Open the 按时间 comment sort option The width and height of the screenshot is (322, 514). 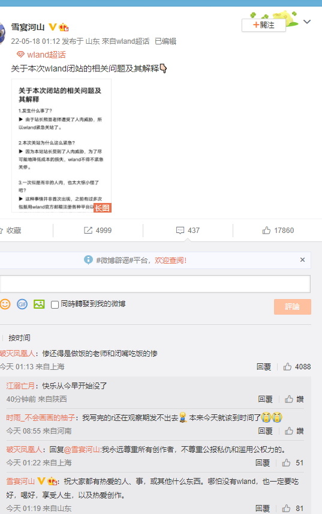19,337
